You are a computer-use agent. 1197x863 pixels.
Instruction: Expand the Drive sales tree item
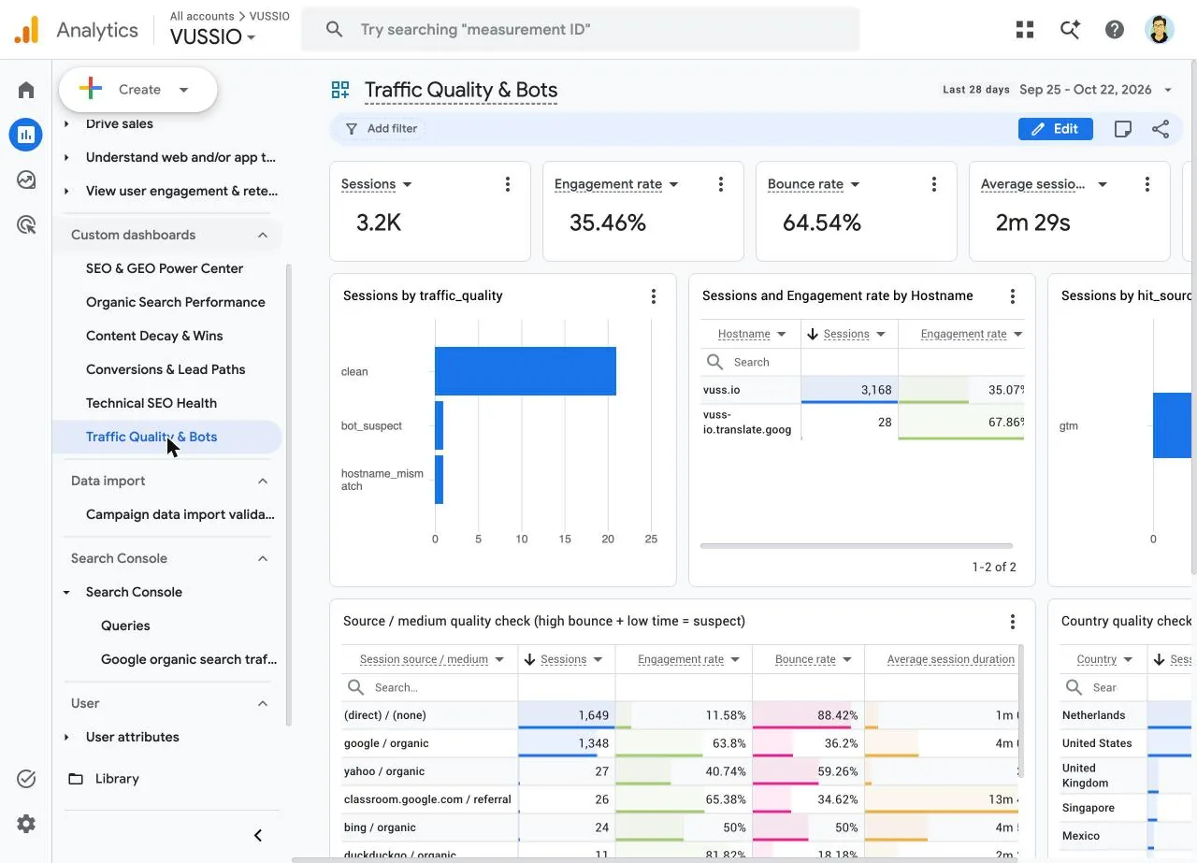point(66,123)
